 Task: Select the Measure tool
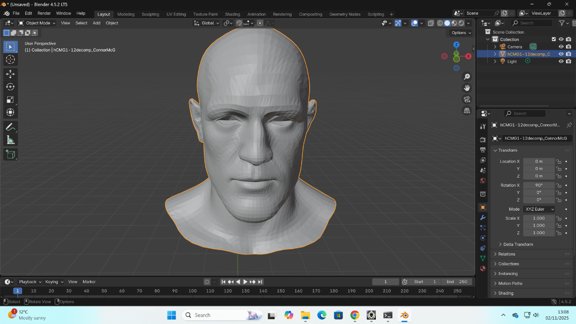click(11, 140)
